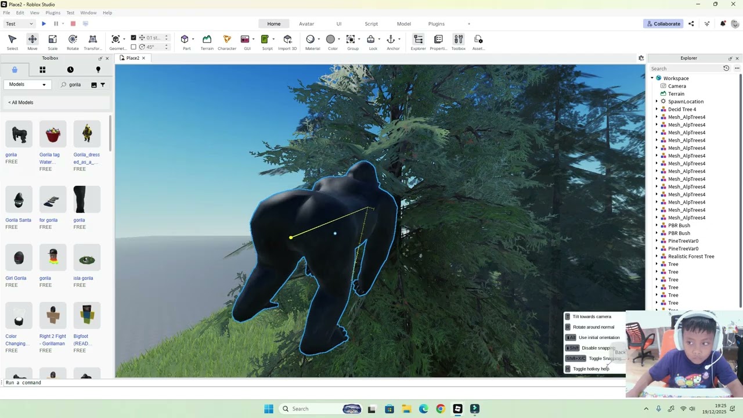The image size is (743, 418).
Task: Open Chrome from the taskbar
Action: point(441,409)
